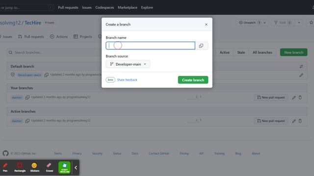Focus the Branch name input field
This screenshot has height=176, width=314.
[x=151, y=45]
